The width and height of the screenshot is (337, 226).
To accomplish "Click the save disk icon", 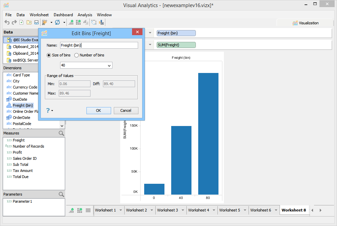I will 36,22.
